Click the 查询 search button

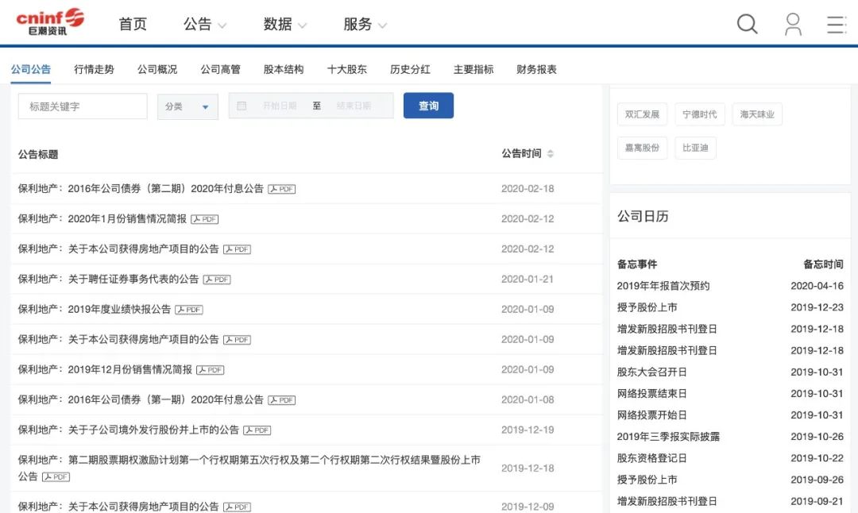[x=428, y=105]
